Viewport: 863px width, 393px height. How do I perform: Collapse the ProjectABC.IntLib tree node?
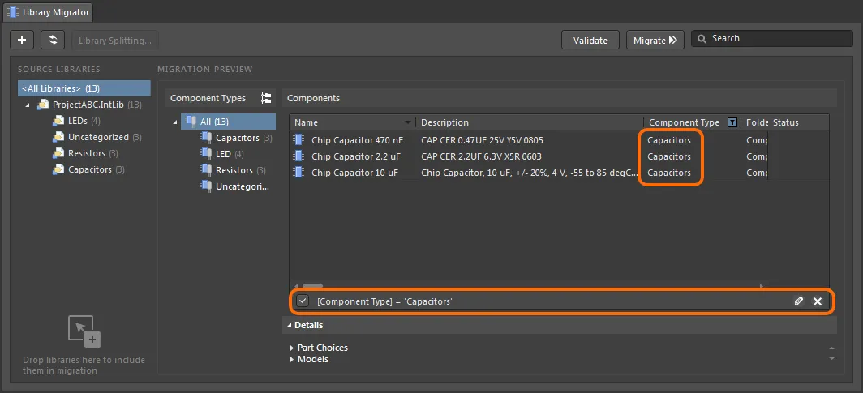(x=28, y=105)
